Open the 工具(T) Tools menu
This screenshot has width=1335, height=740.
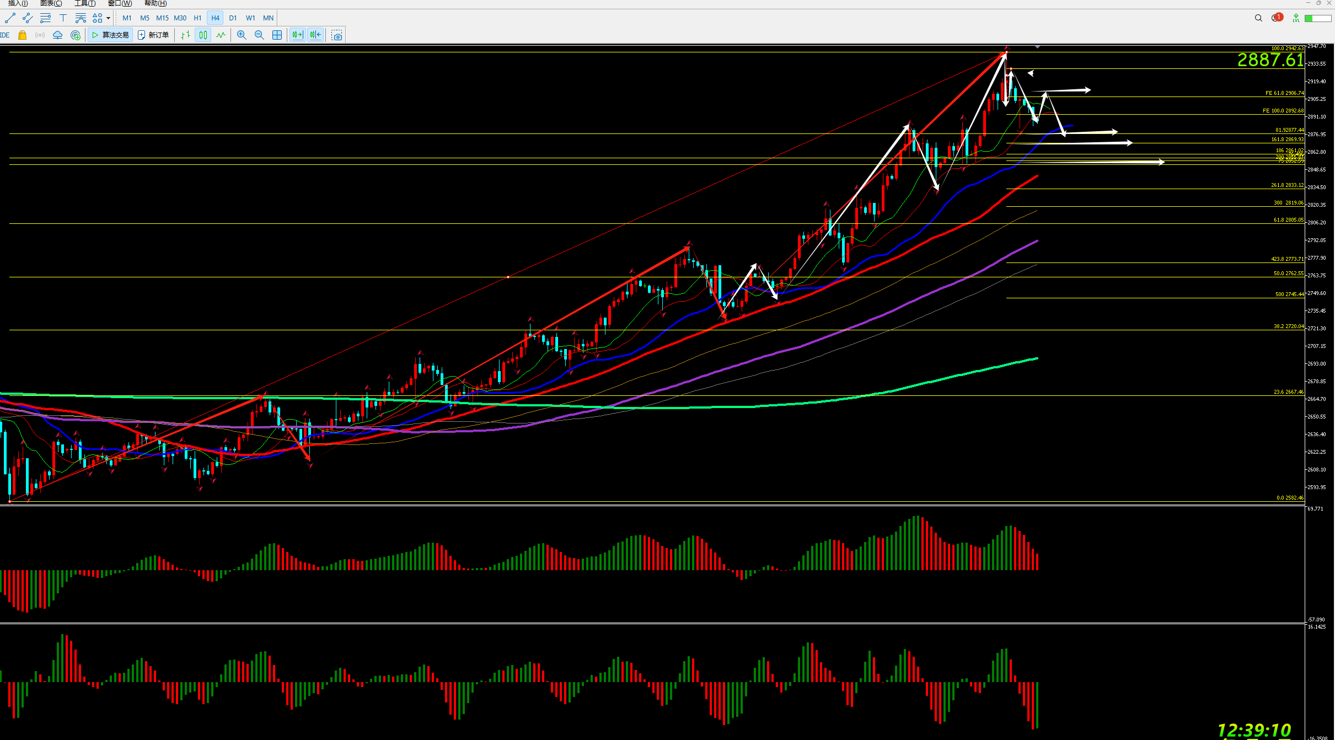(x=85, y=3)
